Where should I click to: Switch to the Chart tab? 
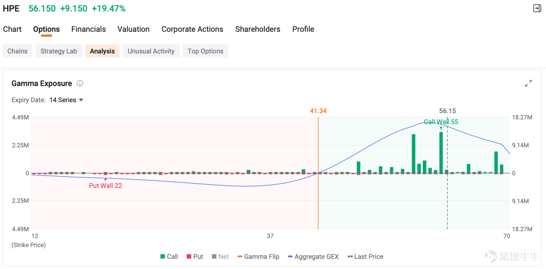pos(12,29)
